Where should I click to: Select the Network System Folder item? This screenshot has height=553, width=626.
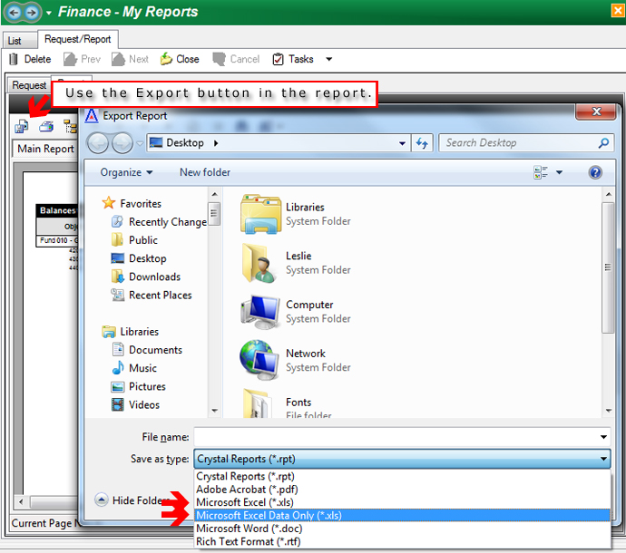[296, 360]
